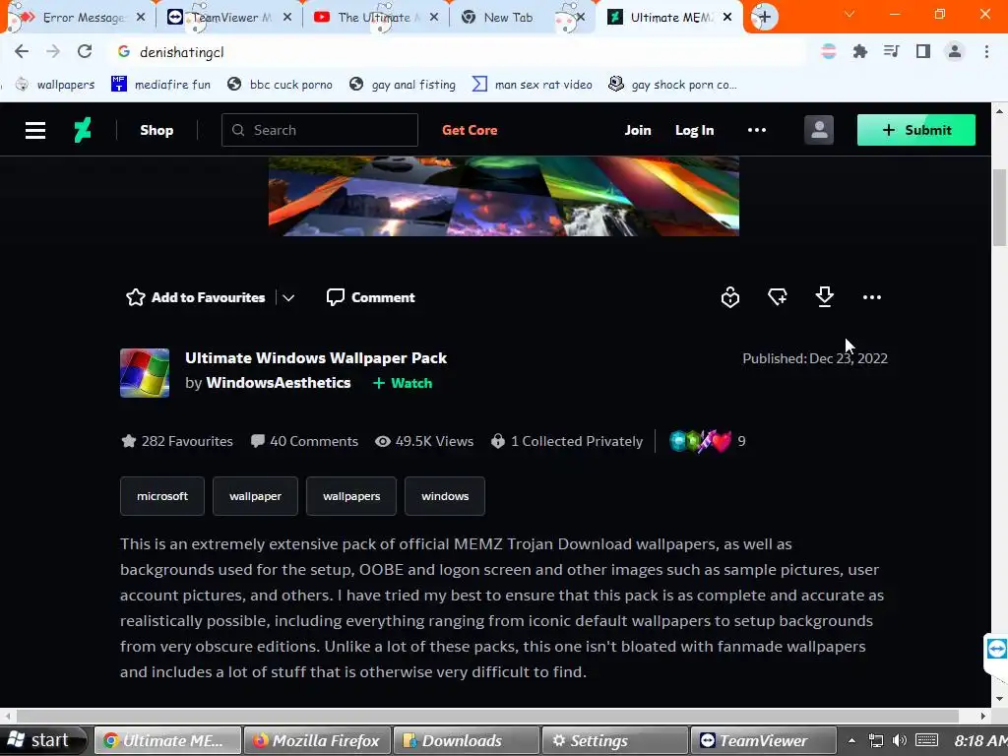
Task: Click the Watch button
Action: 403,383
